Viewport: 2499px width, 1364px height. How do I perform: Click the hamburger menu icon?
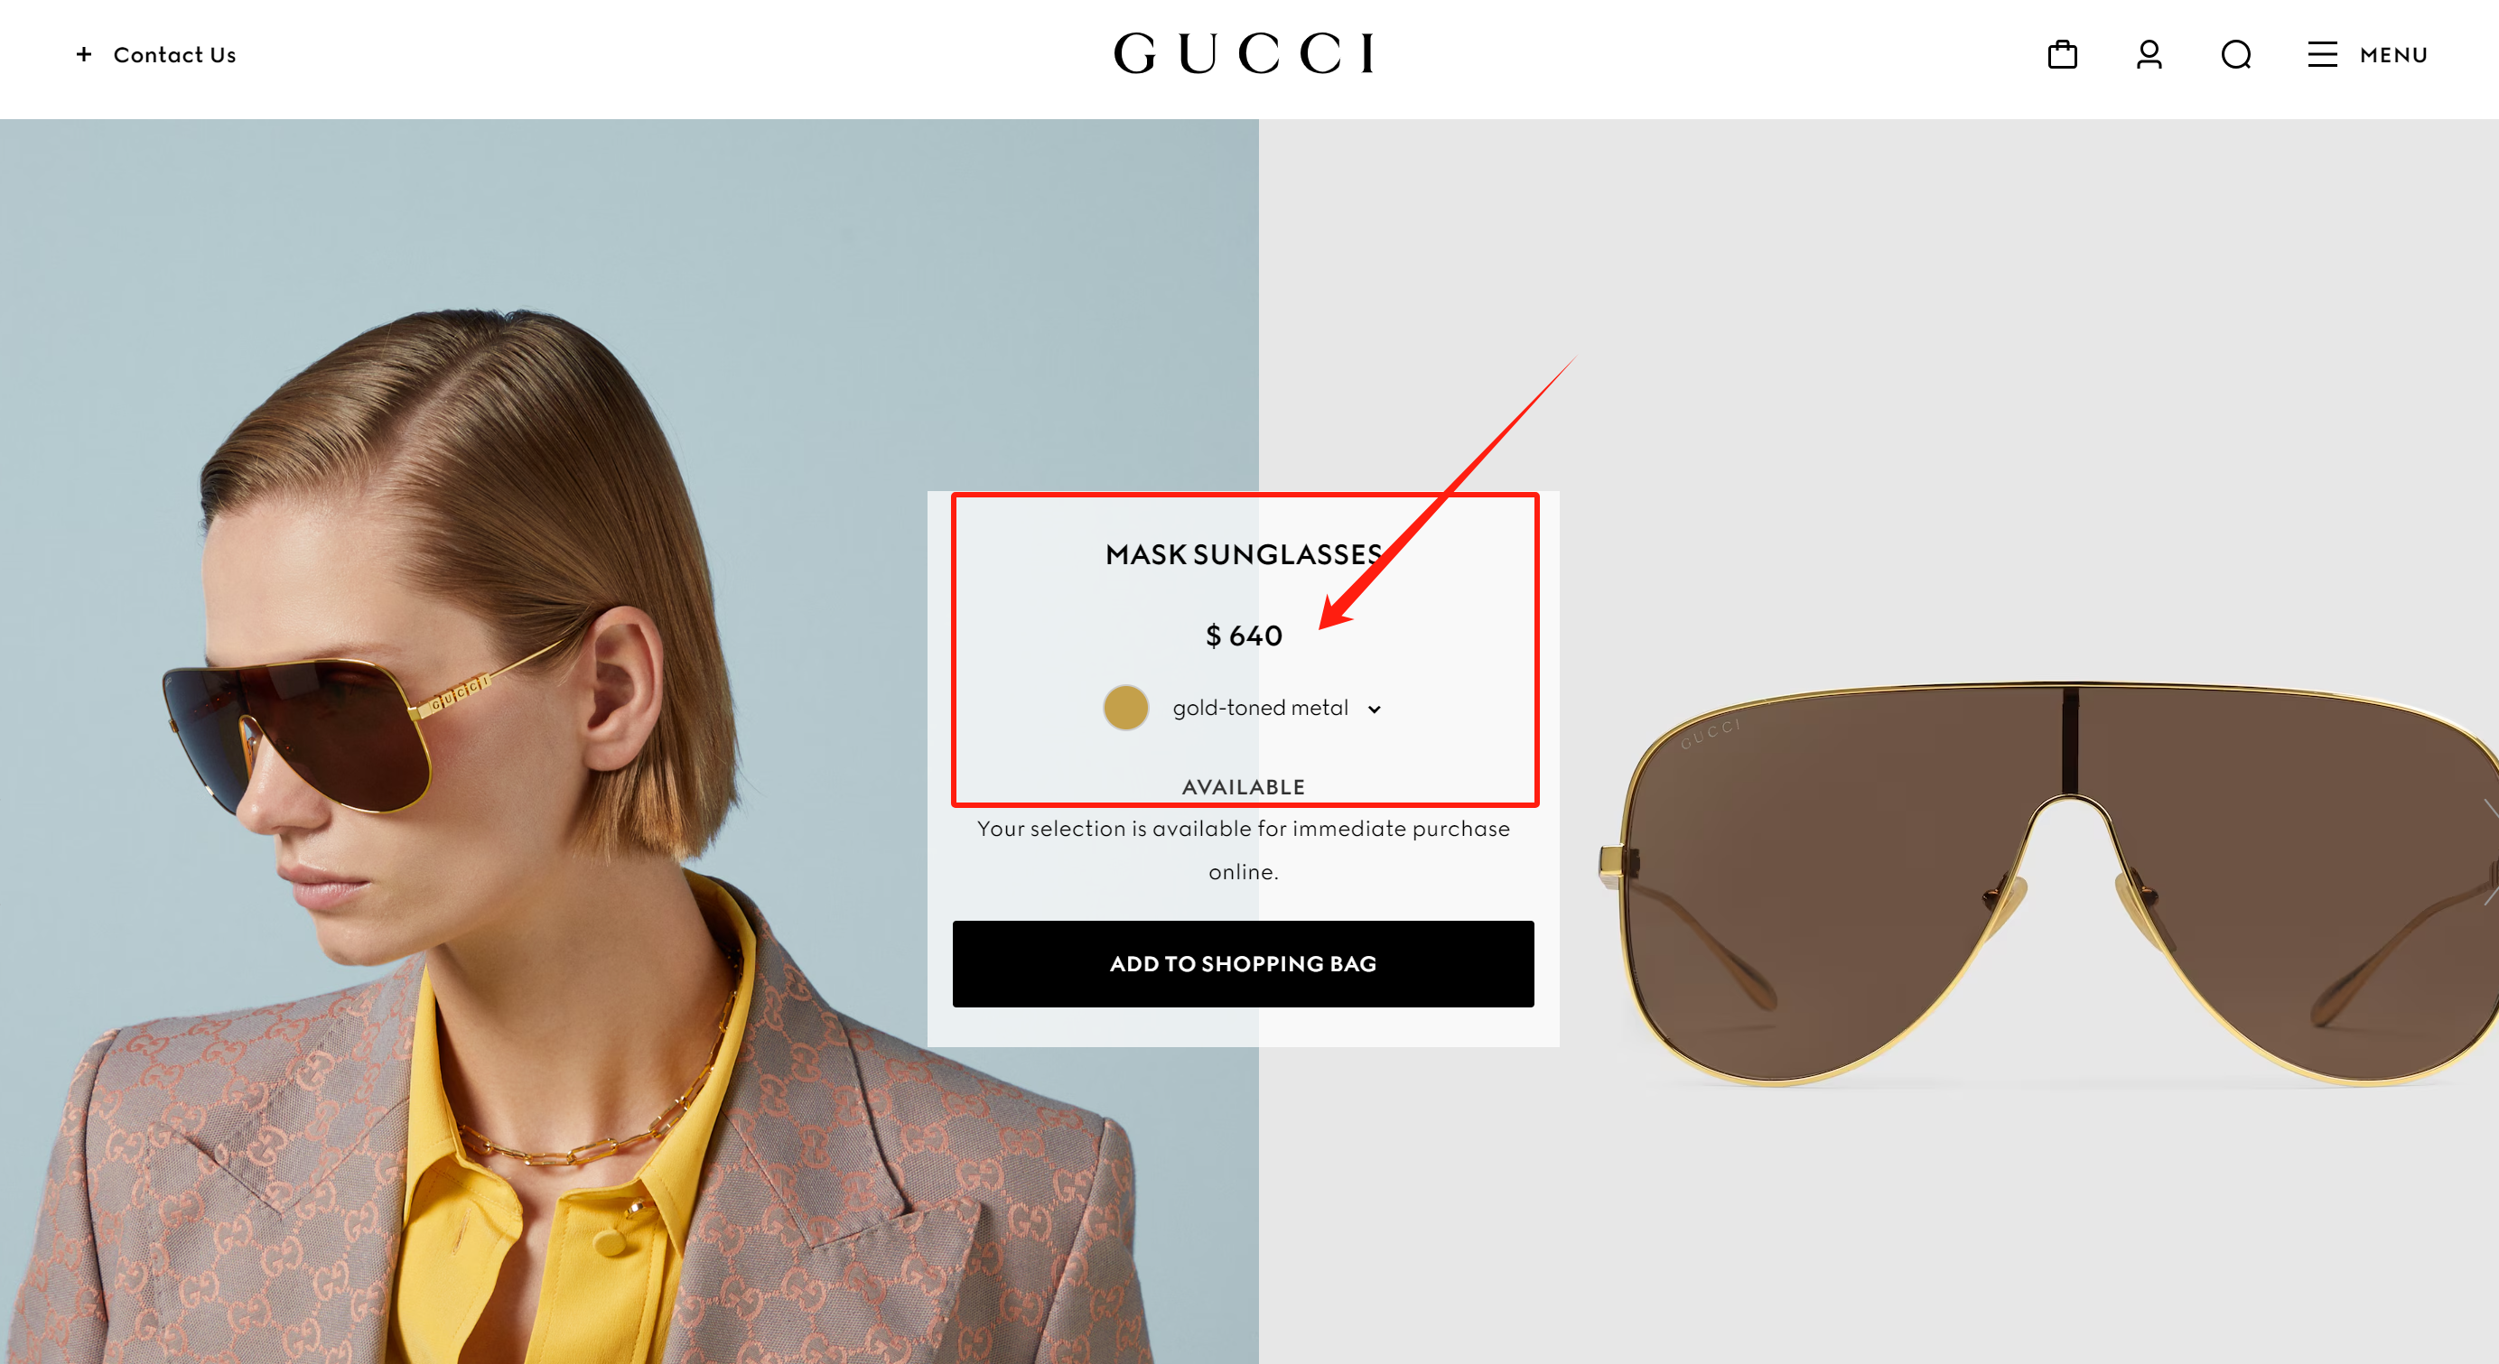(2323, 54)
